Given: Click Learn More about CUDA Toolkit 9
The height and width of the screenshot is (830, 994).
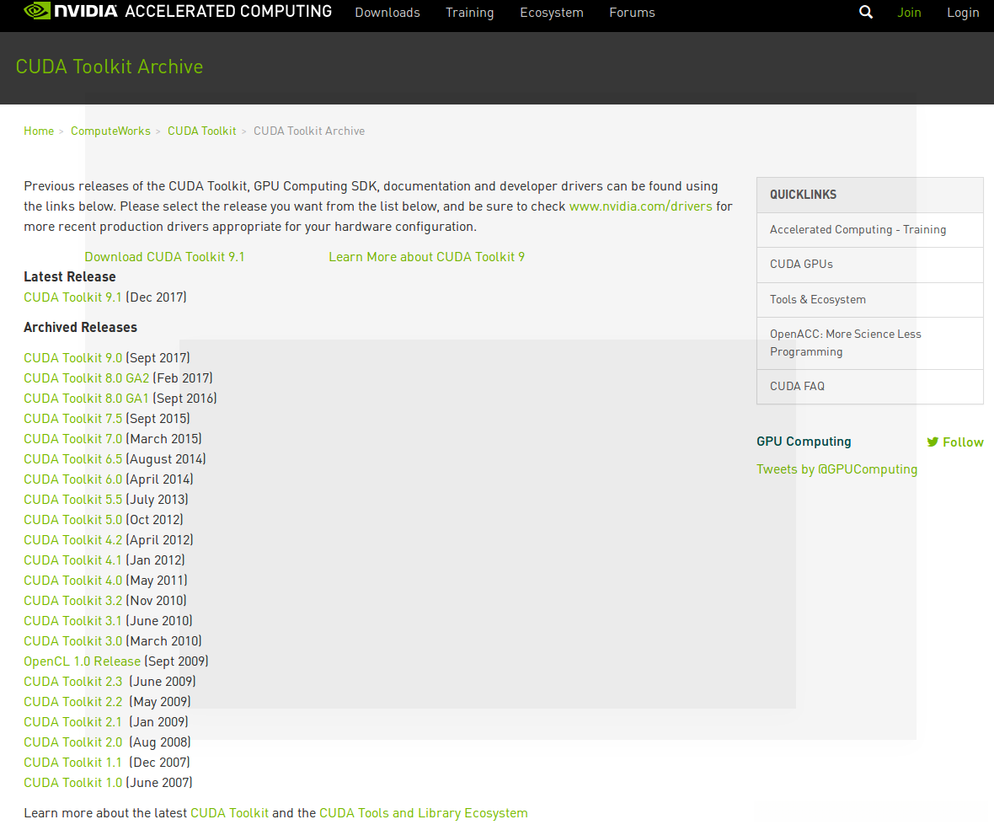Looking at the screenshot, I should click(x=426, y=257).
